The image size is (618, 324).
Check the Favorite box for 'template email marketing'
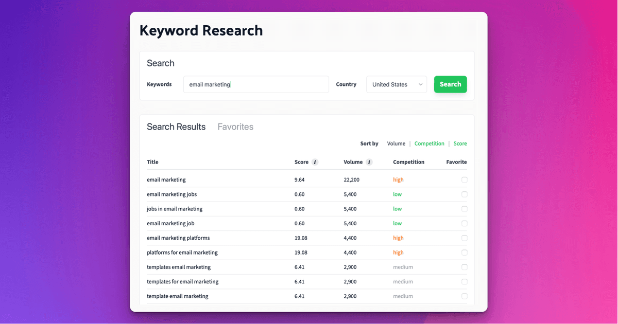(465, 296)
